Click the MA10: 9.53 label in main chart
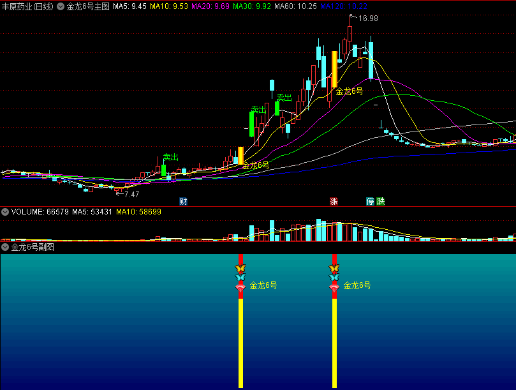 pyautogui.click(x=169, y=6)
